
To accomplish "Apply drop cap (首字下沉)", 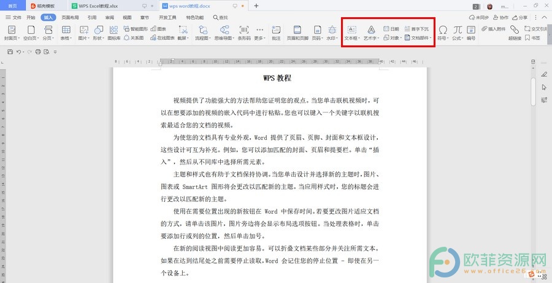I will point(417,29).
